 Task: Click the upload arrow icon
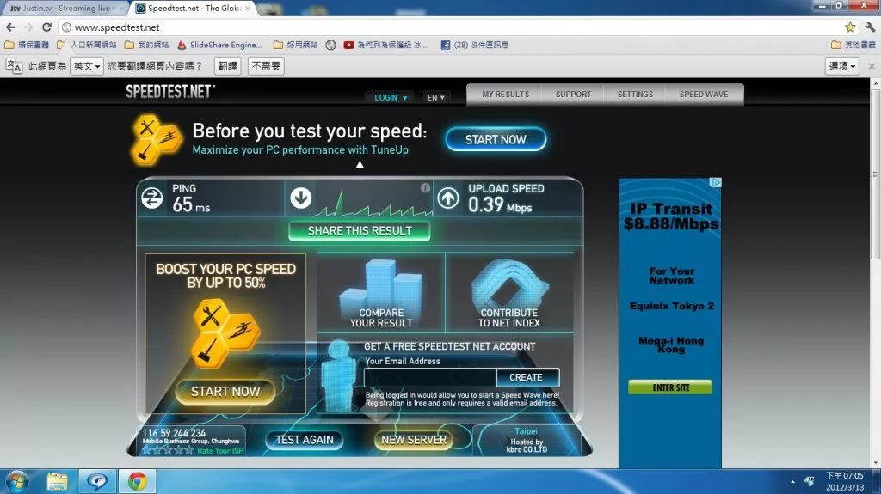447,198
